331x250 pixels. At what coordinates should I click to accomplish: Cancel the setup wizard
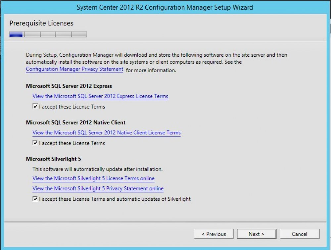(300, 234)
